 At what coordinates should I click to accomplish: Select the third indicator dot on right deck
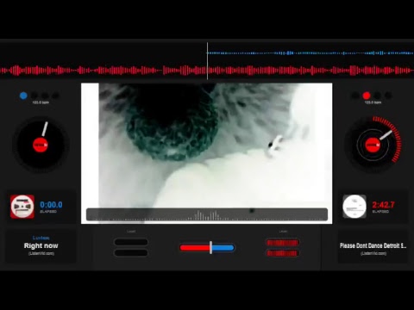(x=377, y=96)
